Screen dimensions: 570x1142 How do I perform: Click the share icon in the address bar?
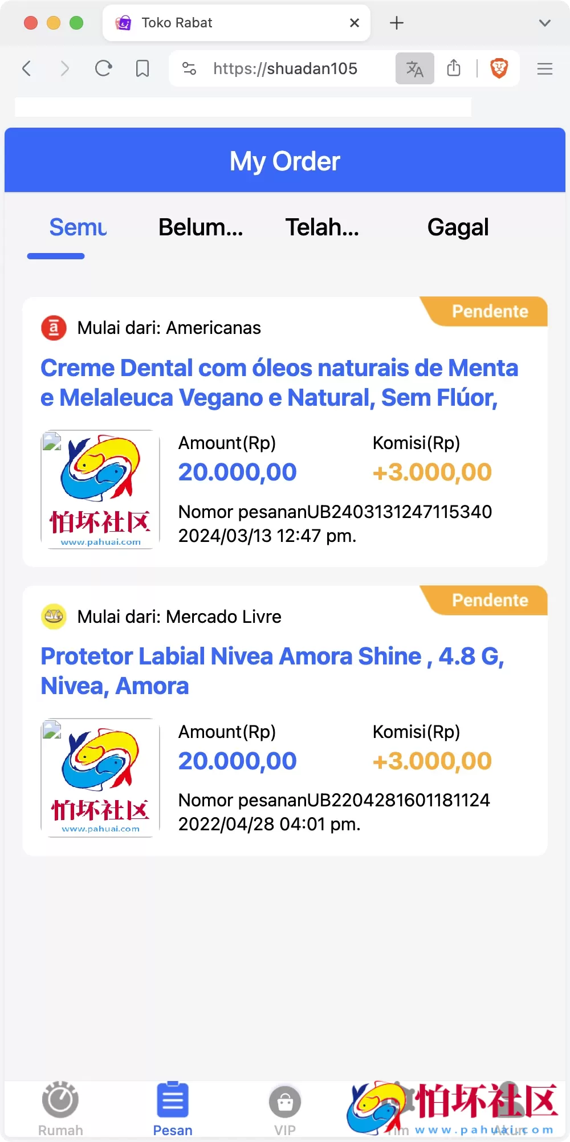454,68
